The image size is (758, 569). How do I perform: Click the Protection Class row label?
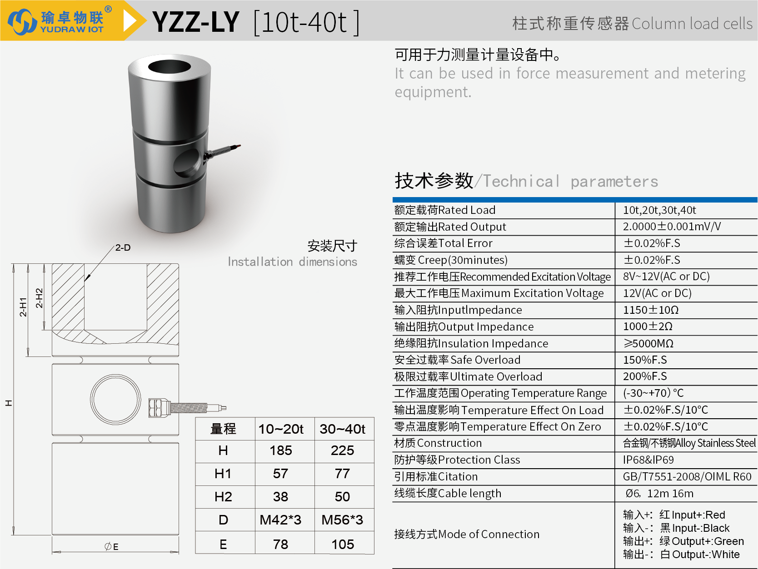coord(457,460)
